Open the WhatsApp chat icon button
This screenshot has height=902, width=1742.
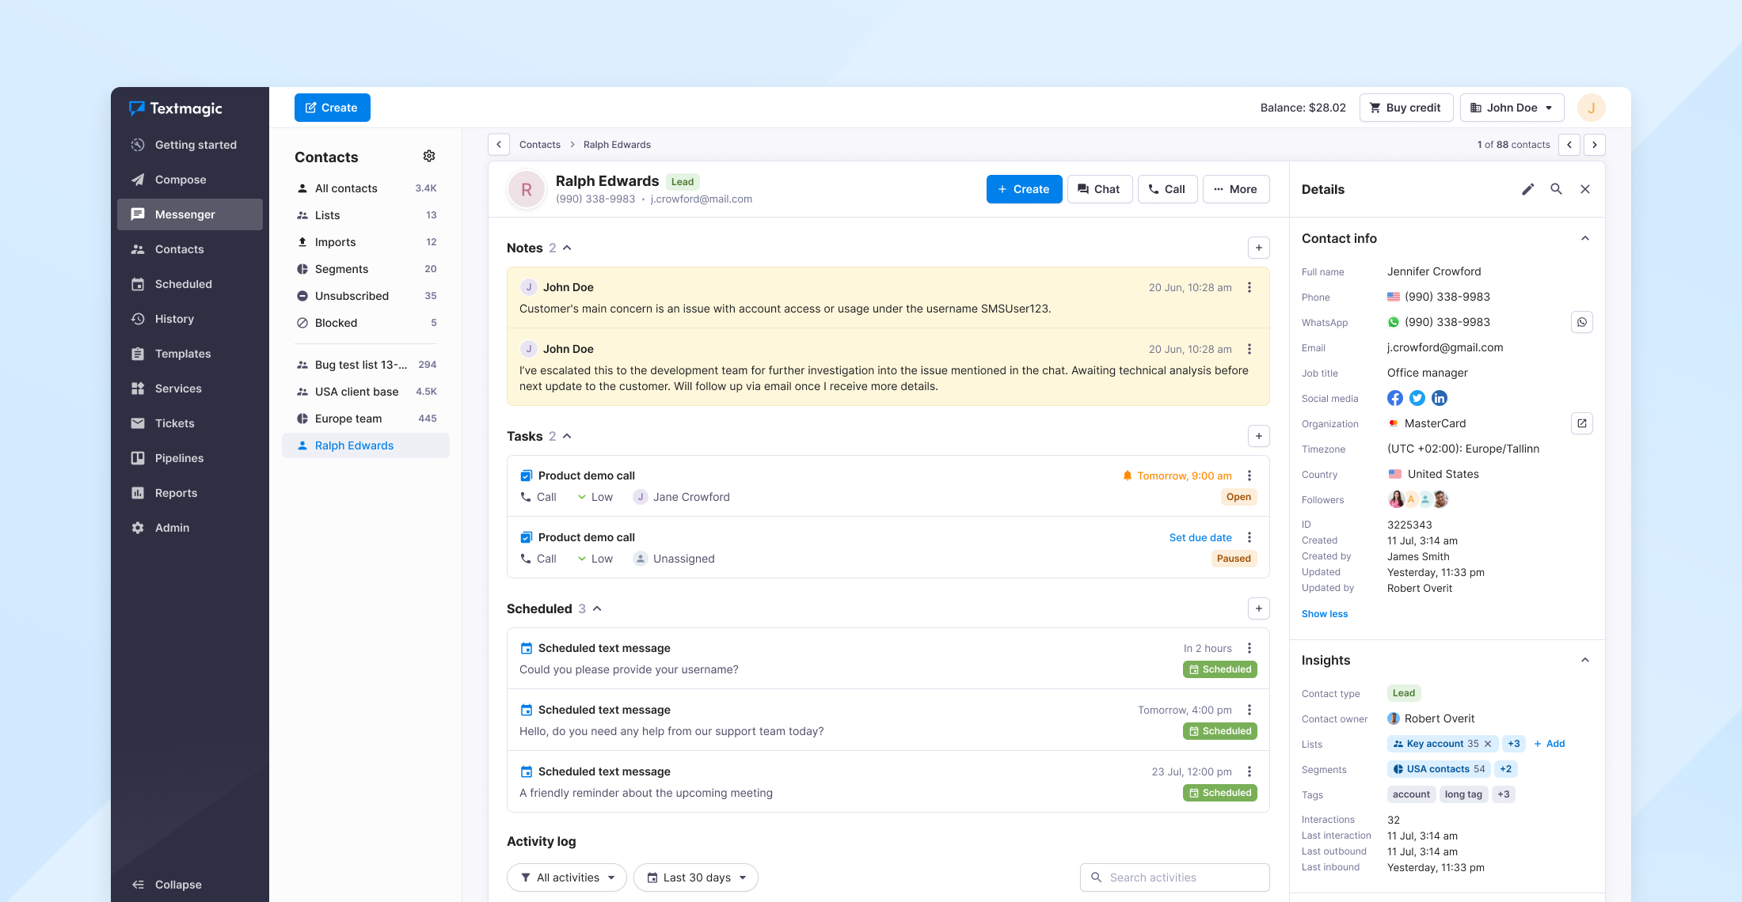1582,322
